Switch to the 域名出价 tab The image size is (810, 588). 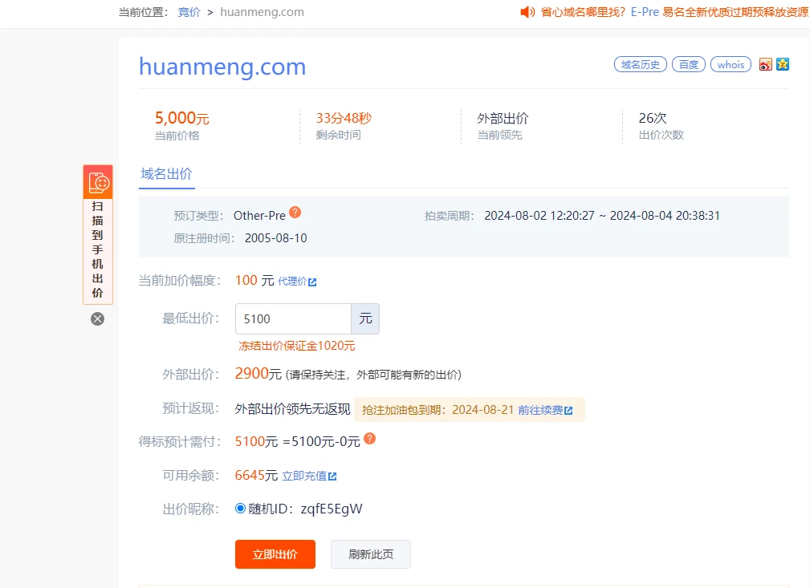pyautogui.click(x=166, y=173)
